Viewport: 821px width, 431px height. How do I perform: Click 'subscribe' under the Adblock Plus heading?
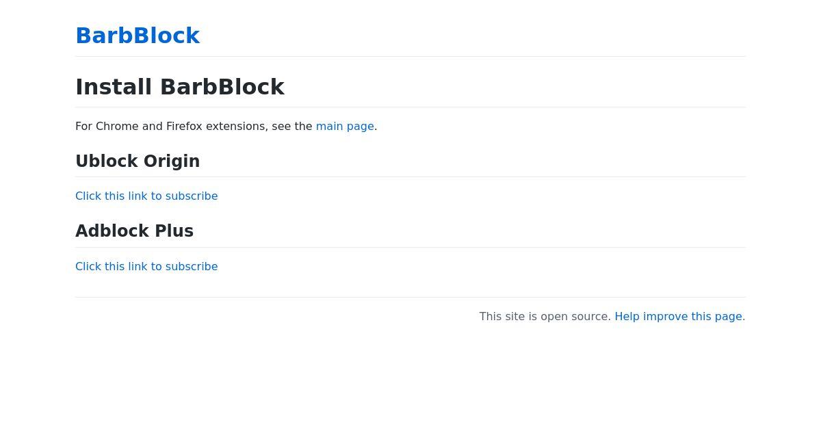[x=192, y=267]
